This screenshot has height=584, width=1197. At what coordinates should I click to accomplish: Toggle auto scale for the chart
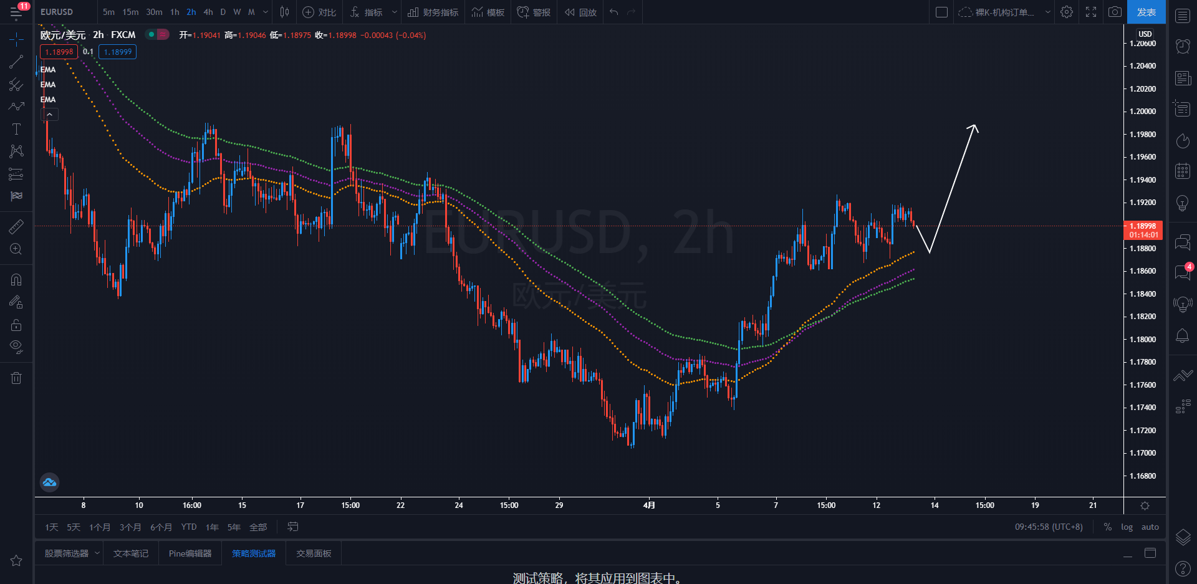1150,527
